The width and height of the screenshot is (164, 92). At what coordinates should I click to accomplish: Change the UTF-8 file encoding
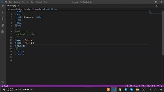click(143, 86)
